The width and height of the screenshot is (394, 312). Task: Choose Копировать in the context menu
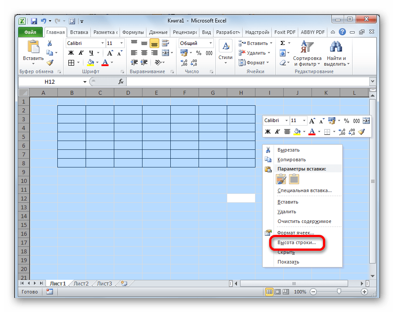(x=292, y=160)
